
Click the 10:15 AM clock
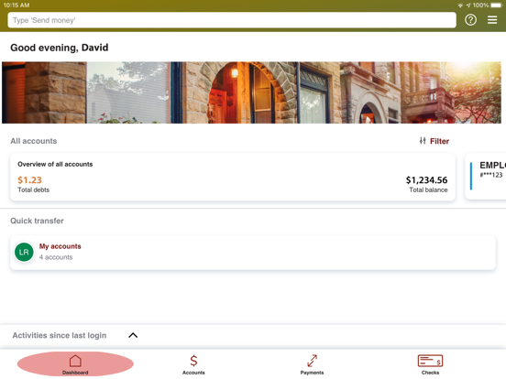[16, 5]
